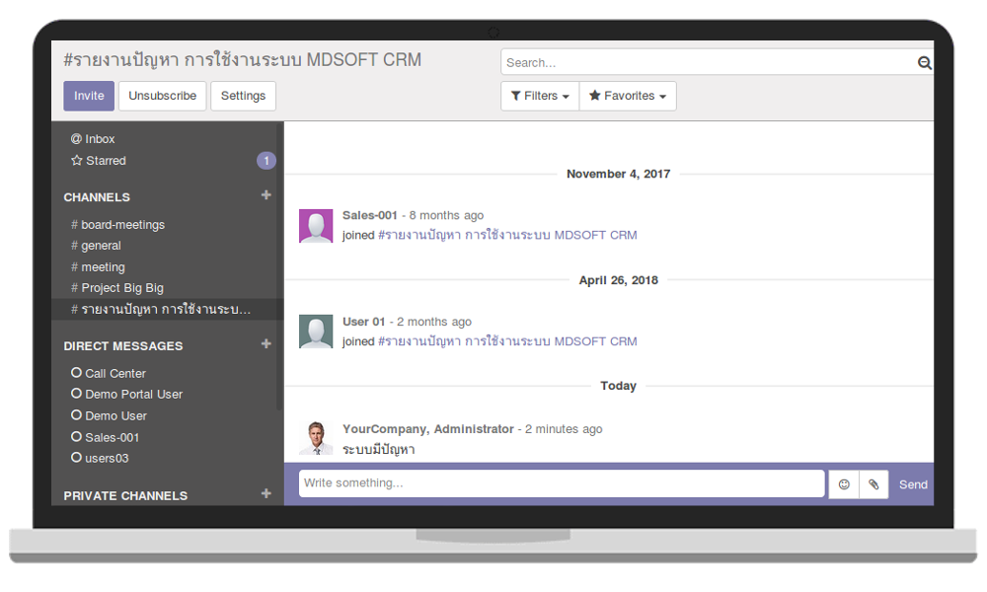This screenshot has height=592, width=987.
Task: Open channel link in Sales-001 joined message
Action: coord(507,235)
